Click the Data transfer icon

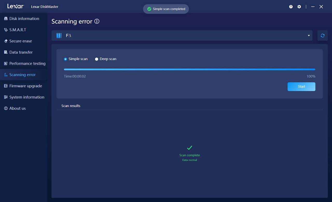click(6, 52)
